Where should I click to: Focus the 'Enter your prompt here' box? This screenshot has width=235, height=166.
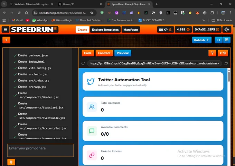click(40, 150)
